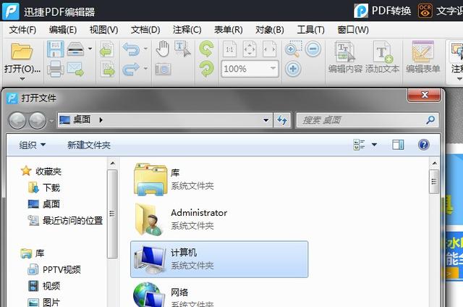The height and width of the screenshot is (307, 463).
Task: Open the 工具(T) menu
Action: pyautogui.click(x=310, y=30)
